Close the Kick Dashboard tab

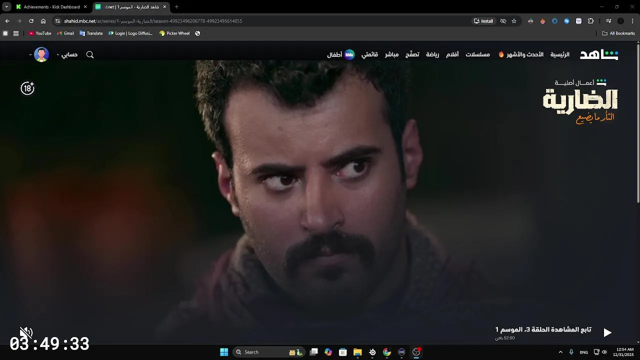(x=85, y=7)
